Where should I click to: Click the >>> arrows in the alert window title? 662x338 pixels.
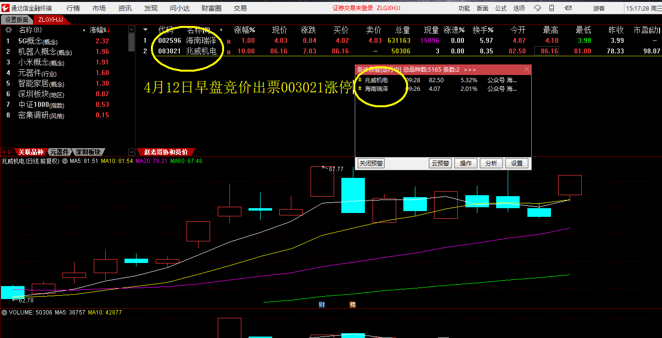(x=470, y=70)
